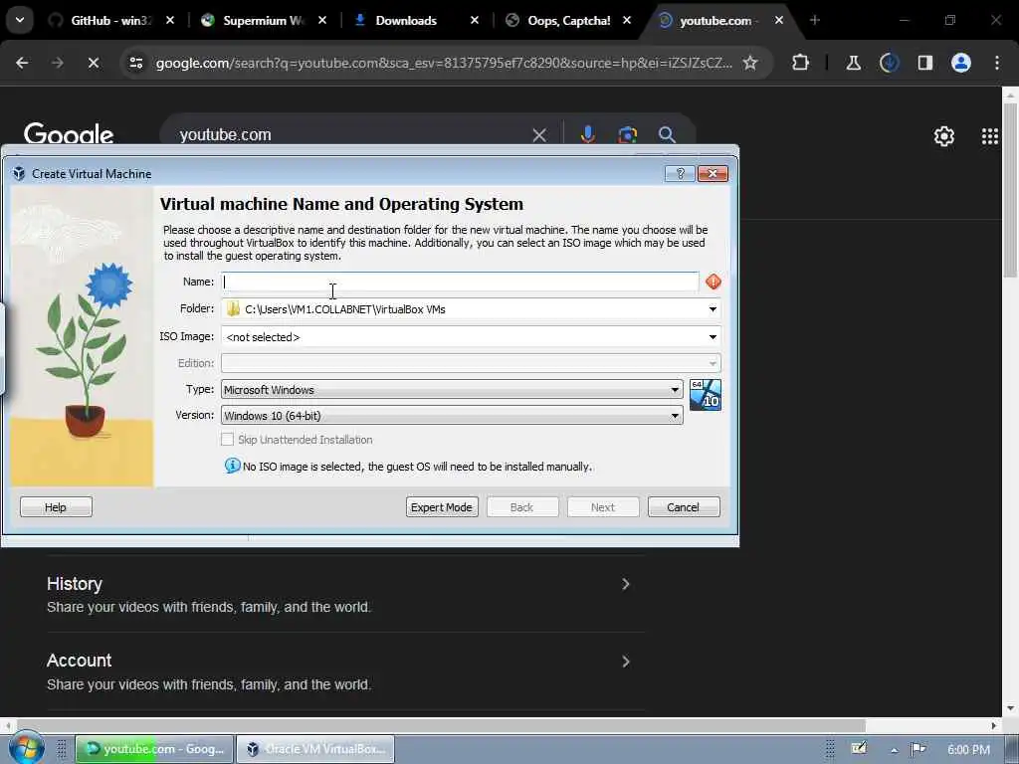Open the Chrome Labs flask icon
1019x764 pixels.
pyautogui.click(x=853, y=63)
